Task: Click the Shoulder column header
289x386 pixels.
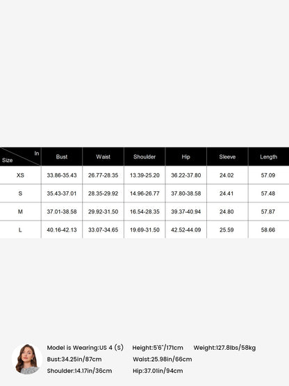Action: point(144,156)
